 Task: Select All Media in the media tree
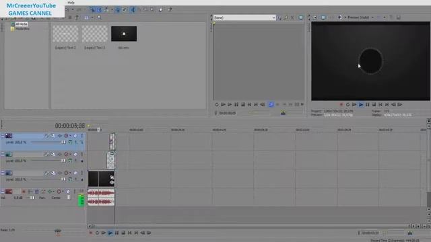[x=21, y=24]
